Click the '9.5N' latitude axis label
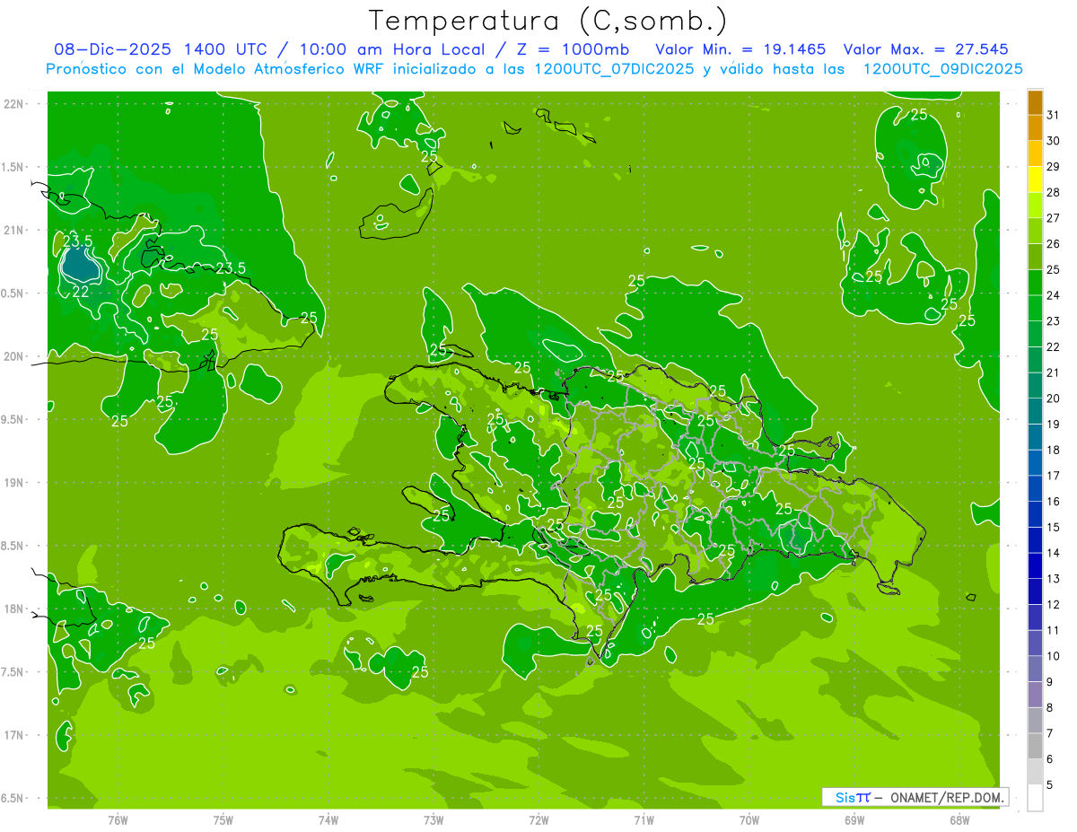This screenshot has width=1077, height=832. pyautogui.click(x=13, y=419)
